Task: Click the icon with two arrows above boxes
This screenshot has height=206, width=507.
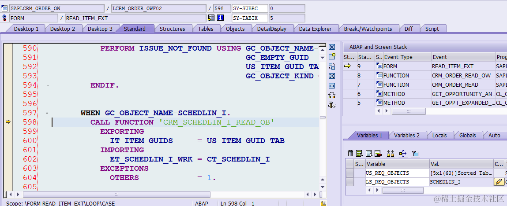Action: 391,154
